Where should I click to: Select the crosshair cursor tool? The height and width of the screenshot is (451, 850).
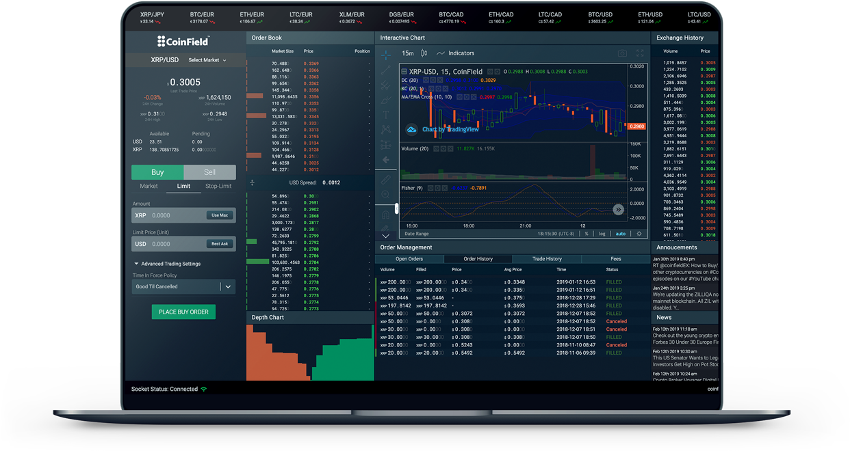386,55
